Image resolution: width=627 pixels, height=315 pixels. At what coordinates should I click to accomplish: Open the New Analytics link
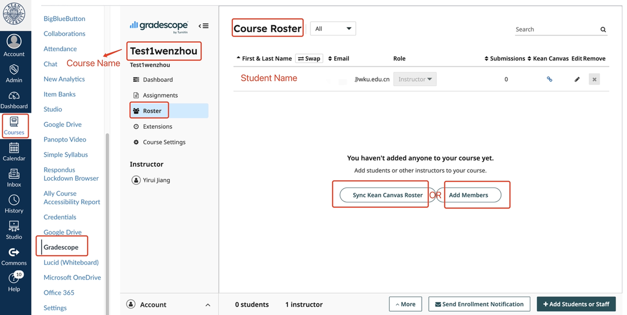tap(64, 79)
